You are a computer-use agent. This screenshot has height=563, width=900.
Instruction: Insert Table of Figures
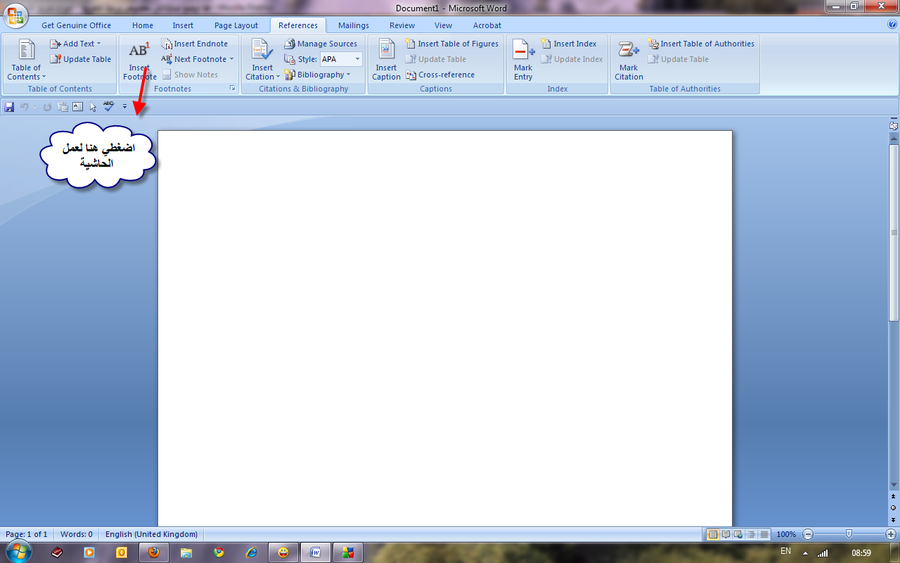(451, 44)
